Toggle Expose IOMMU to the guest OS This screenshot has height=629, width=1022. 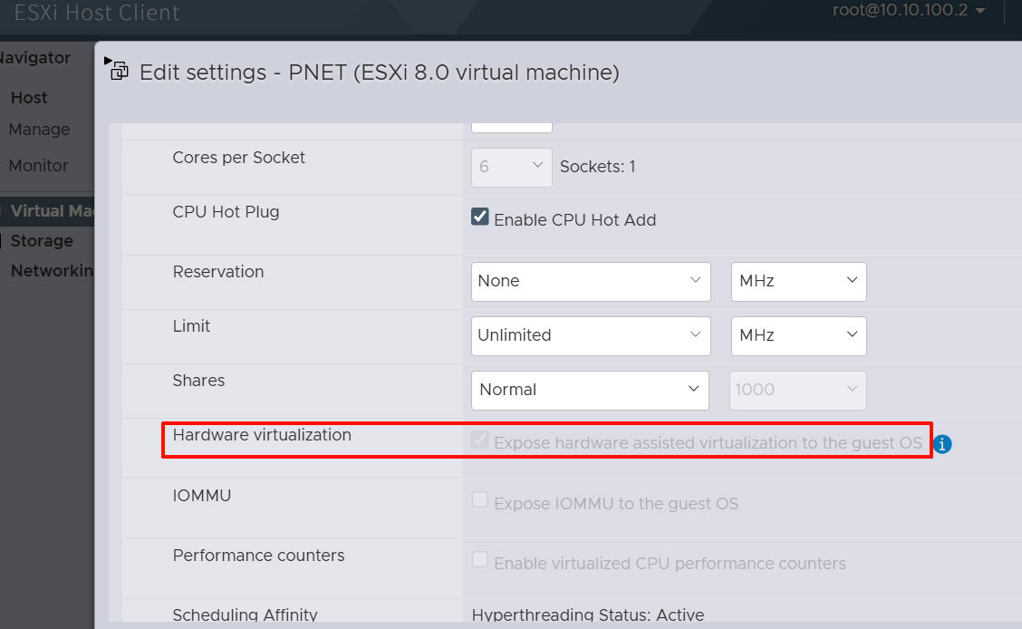tap(480, 501)
